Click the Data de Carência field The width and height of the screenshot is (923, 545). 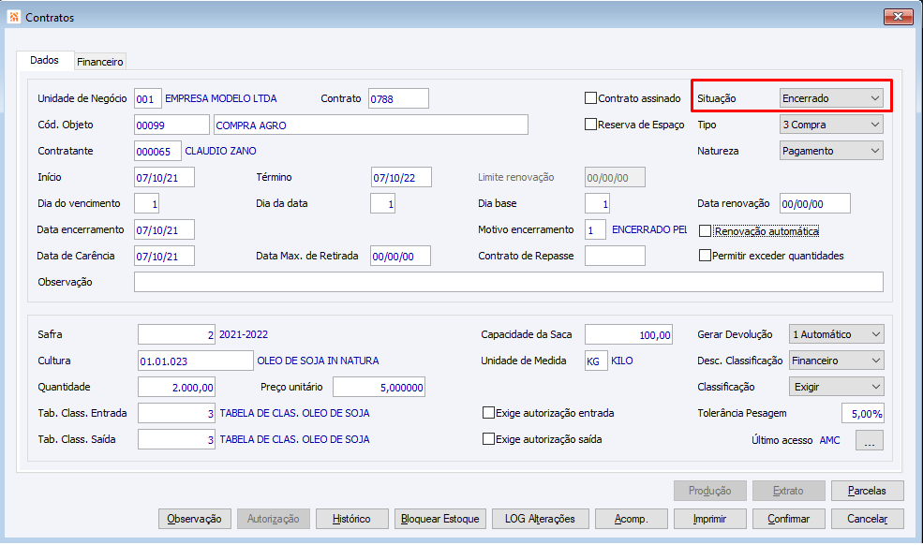164,256
